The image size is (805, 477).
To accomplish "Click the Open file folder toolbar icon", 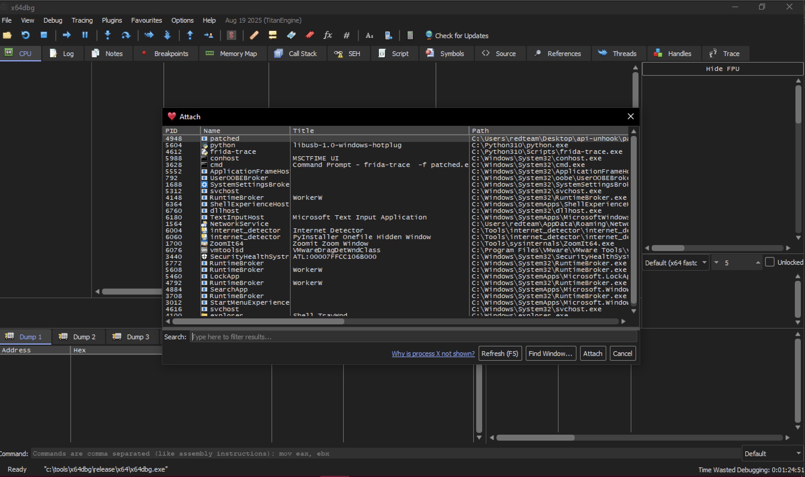I will 7,35.
